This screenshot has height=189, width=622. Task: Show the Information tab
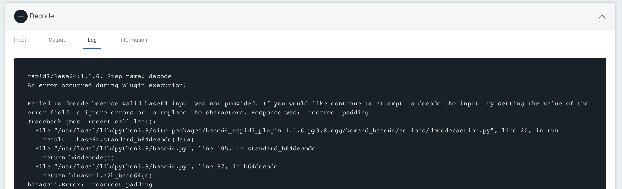133,40
